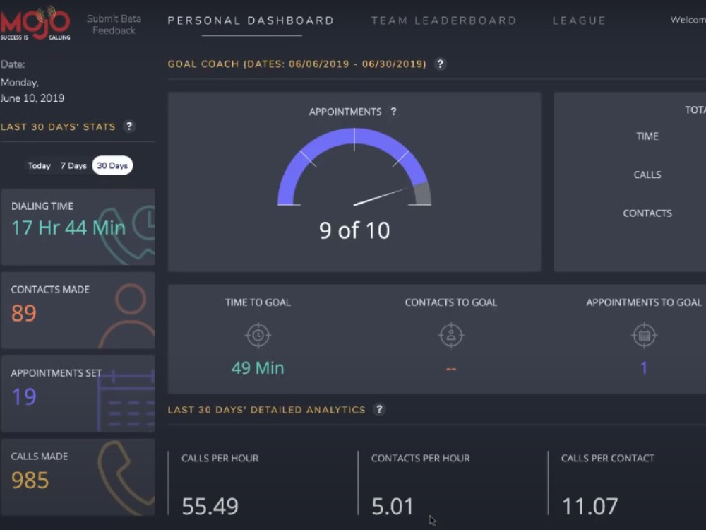Click the Welcome text in top bar
This screenshot has height=530, width=706.
[x=688, y=20]
